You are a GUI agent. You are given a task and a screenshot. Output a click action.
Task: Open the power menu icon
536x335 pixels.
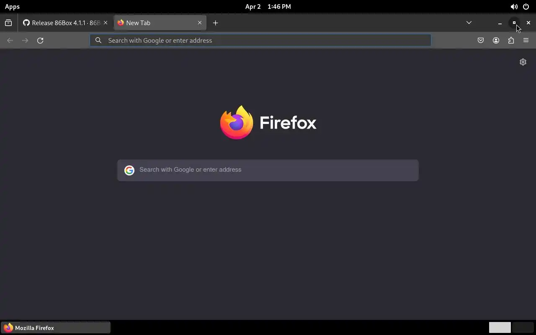[x=526, y=7]
